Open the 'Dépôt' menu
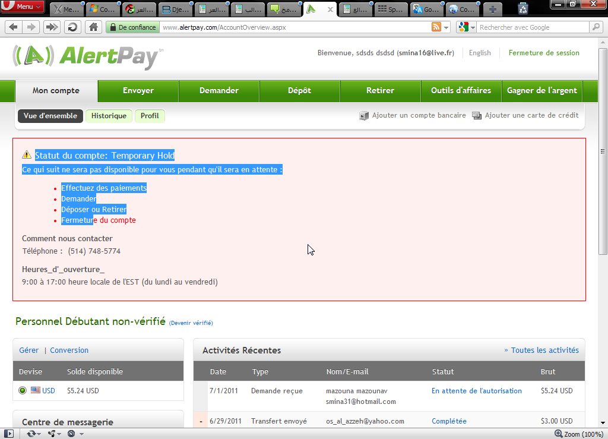608x439 pixels. click(299, 91)
